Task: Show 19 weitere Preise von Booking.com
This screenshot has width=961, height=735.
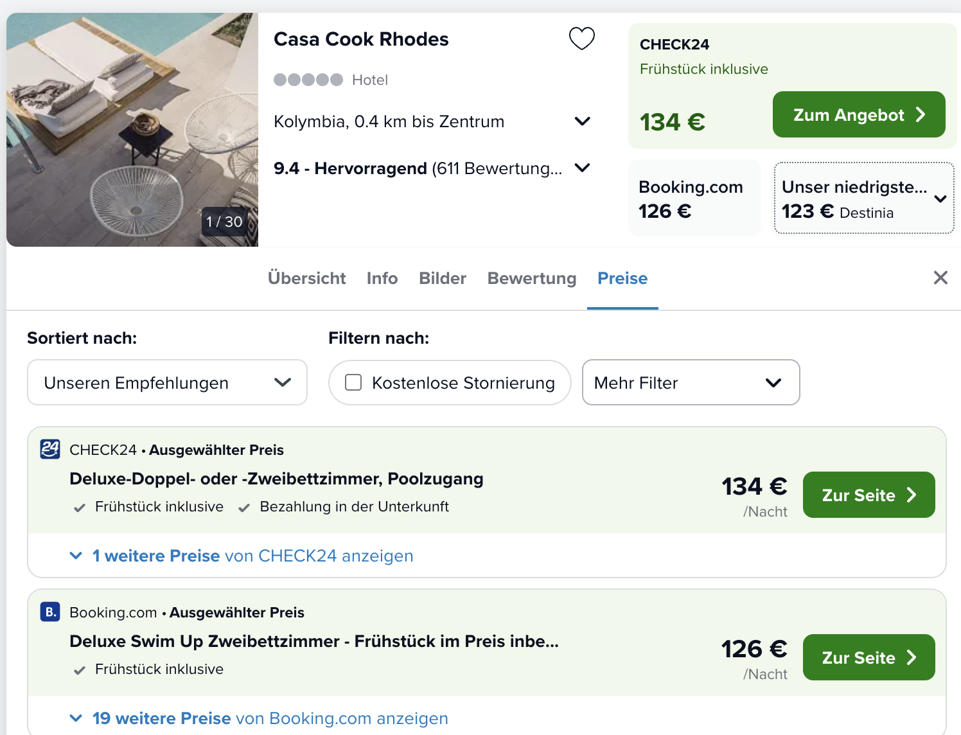Action: pyautogui.click(x=270, y=718)
